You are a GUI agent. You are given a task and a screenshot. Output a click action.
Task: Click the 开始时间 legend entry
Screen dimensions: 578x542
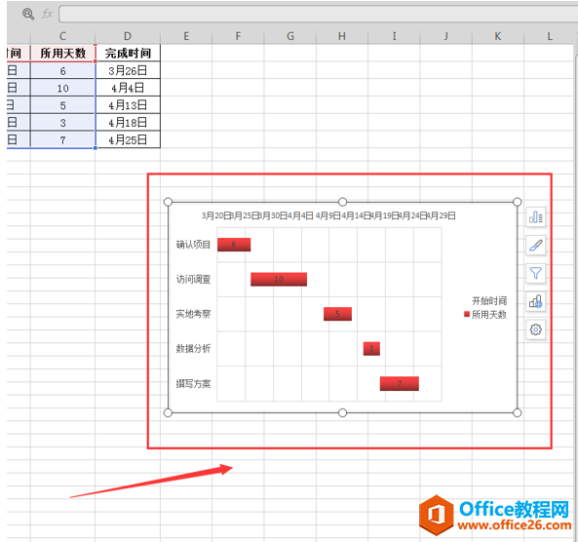(489, 301)
